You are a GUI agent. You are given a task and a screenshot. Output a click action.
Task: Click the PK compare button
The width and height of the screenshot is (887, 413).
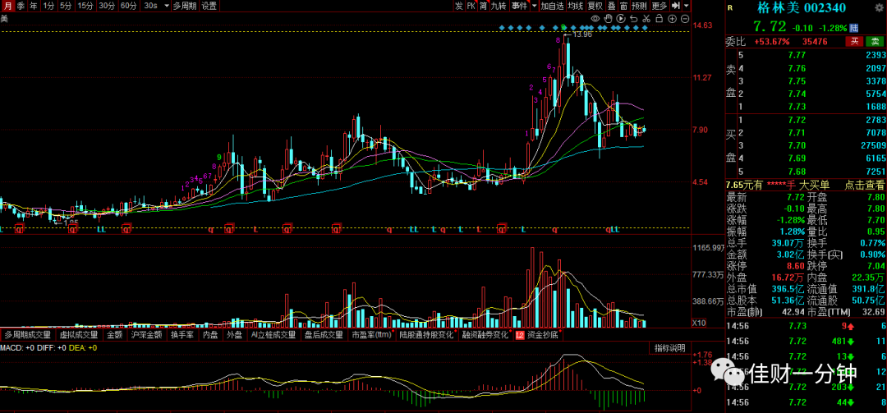(x=471, y=6)
